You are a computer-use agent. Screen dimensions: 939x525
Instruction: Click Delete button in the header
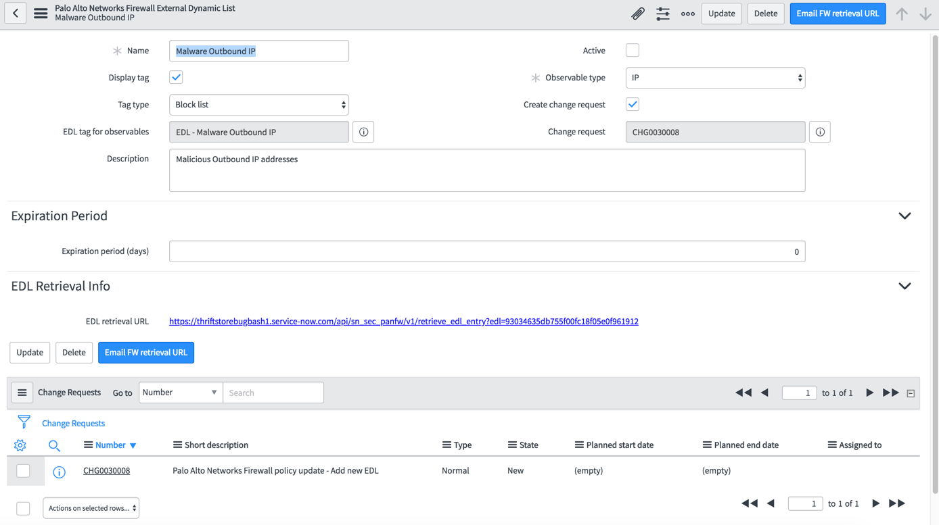766,14
